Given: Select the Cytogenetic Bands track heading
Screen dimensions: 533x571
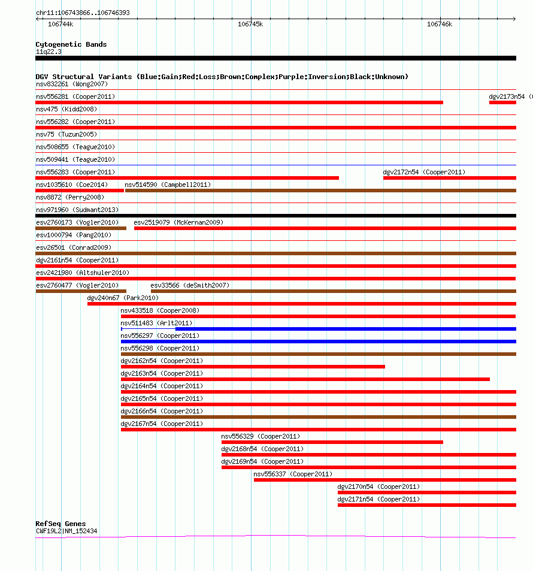Looking at the screenshot, I should (x=71, y=44).
